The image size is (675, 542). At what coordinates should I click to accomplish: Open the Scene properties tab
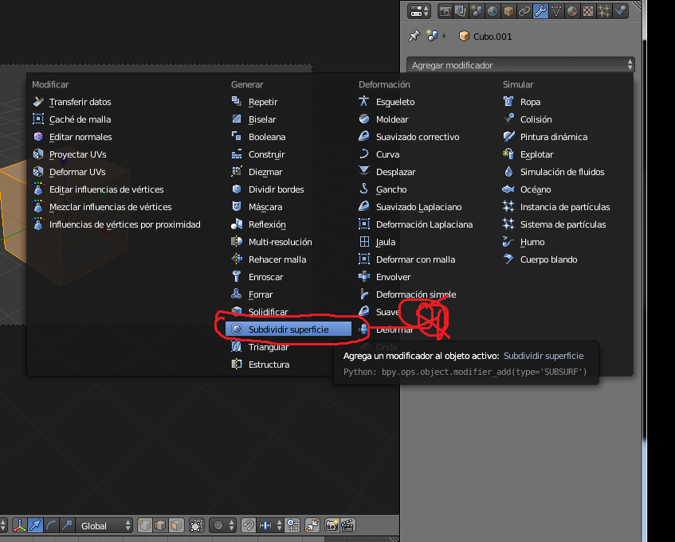coord(477,11)
